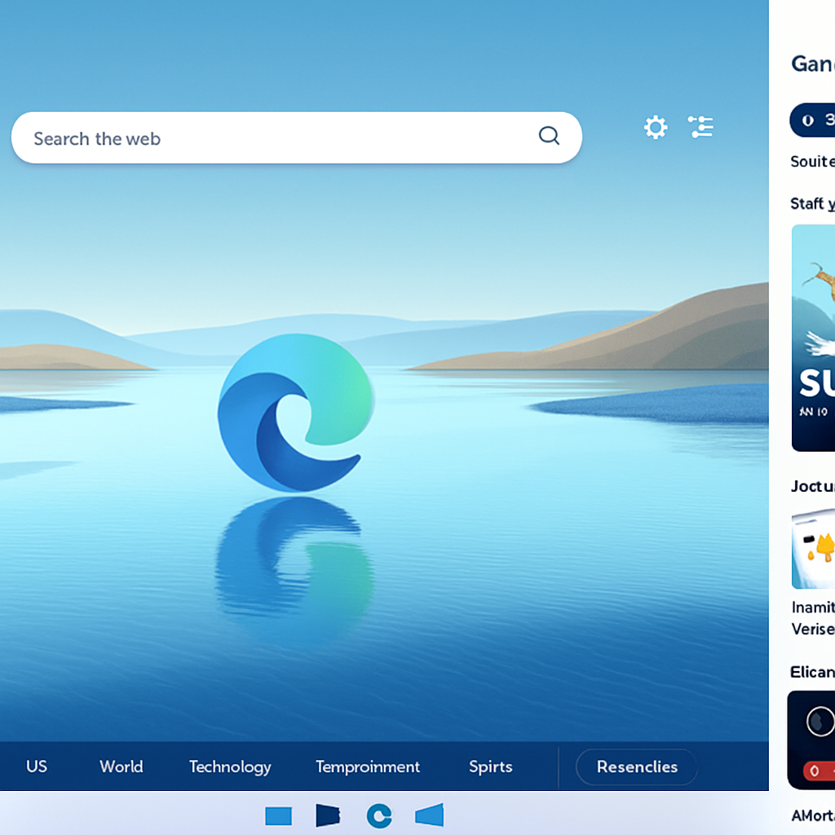Click the magnifying glass search icon
The height and width of the screenshot is (835, 835).
point(549,136)
